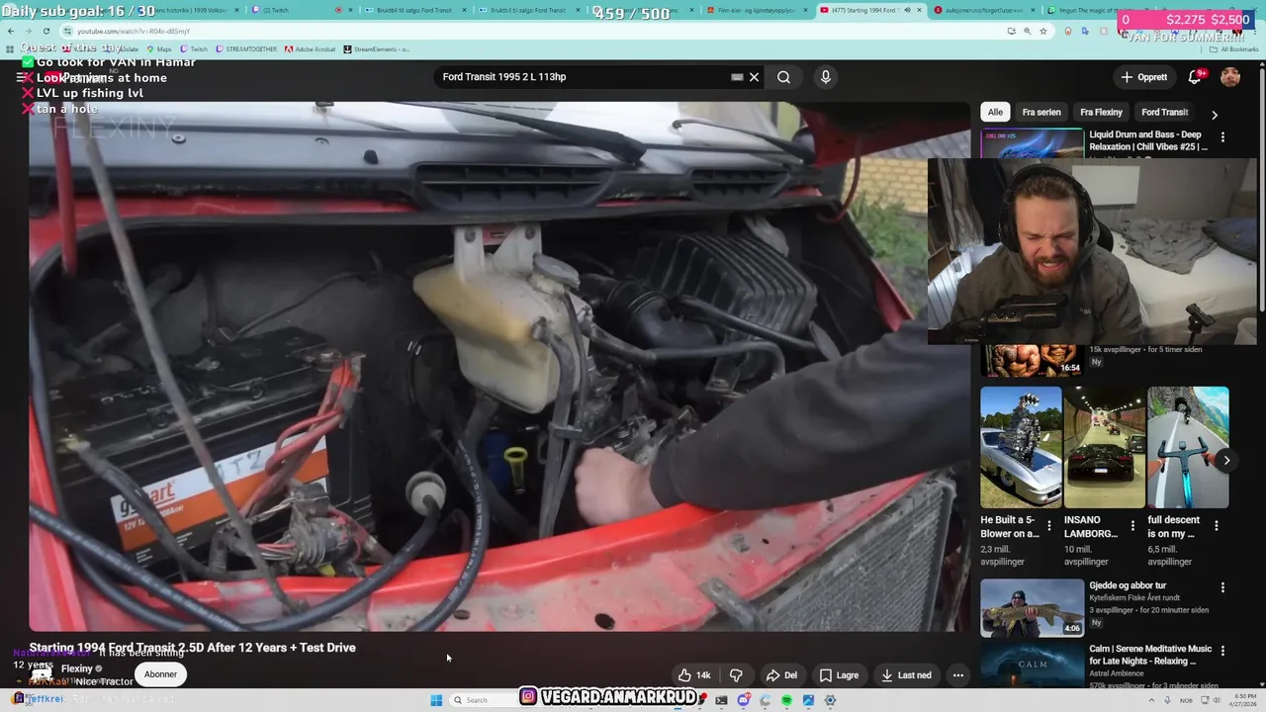Bookmark the page with the star icon
This screenshot has height=712, width=1266.
[1043, 31]
